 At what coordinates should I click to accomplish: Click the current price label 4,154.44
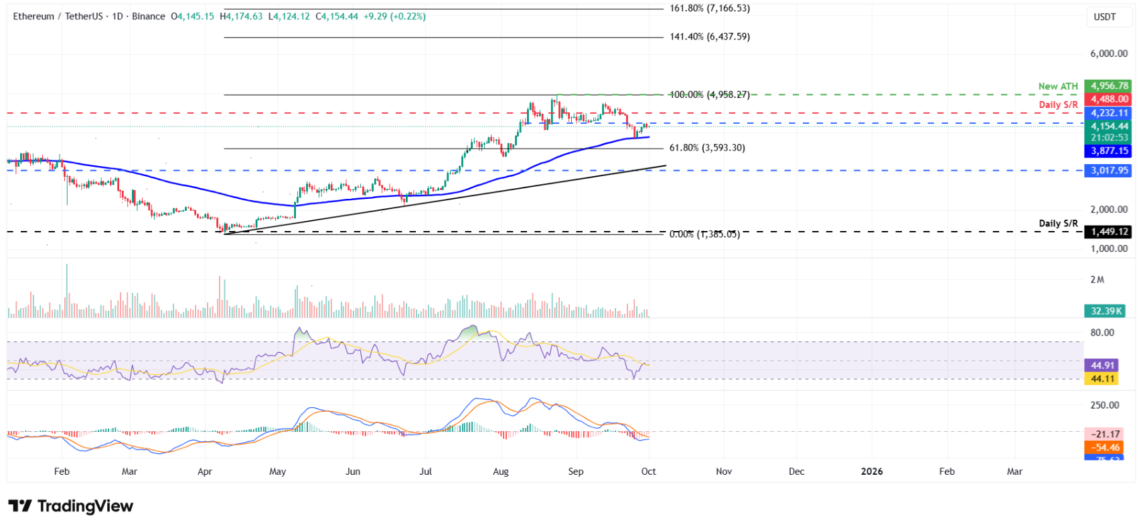tap(1109, 126)
